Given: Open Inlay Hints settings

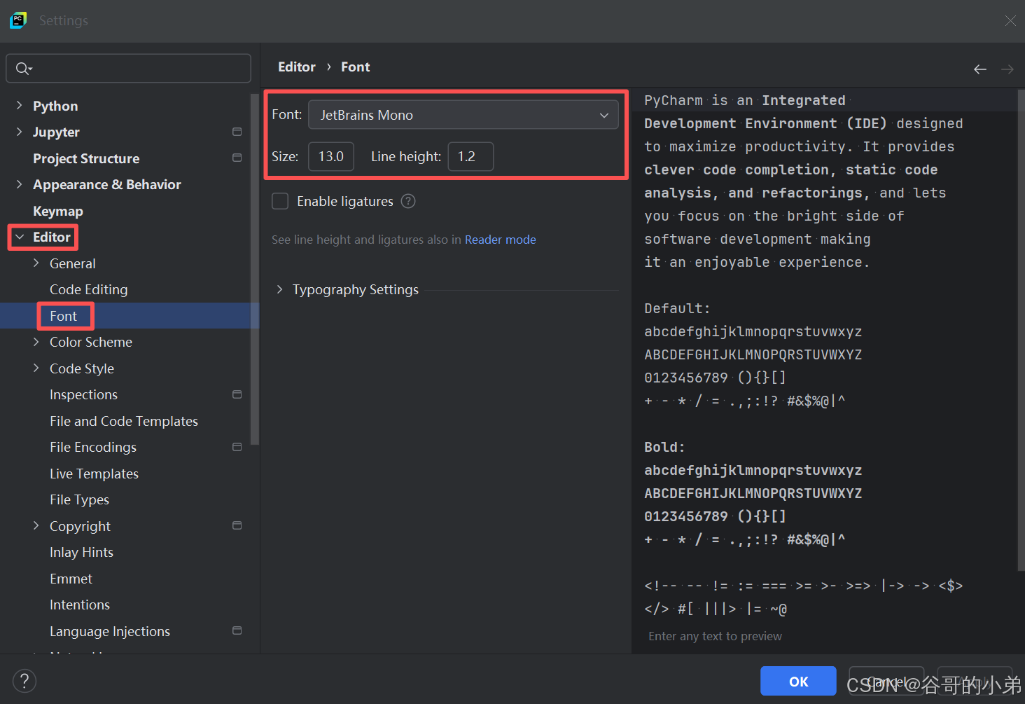Looking at the screenshot, I should [x=81, y=552].
